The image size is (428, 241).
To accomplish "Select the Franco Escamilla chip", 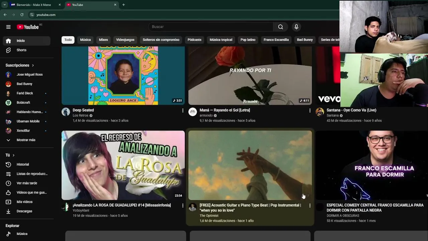I will pos(276,40).
